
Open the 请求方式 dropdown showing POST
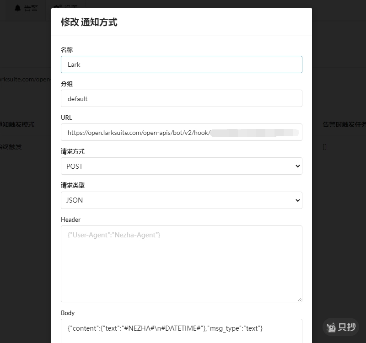click(x=181, y=166)
